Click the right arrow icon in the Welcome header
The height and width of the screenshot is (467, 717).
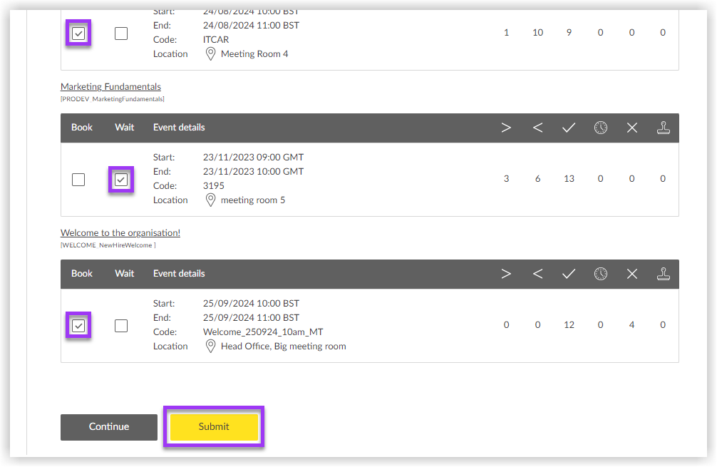(x=506, y=274)
